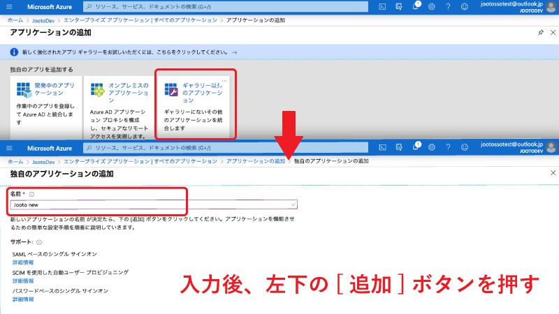This screenshot has height=314, width=559.
Task: Open directory filter icon in upper header
Action: 398,7
